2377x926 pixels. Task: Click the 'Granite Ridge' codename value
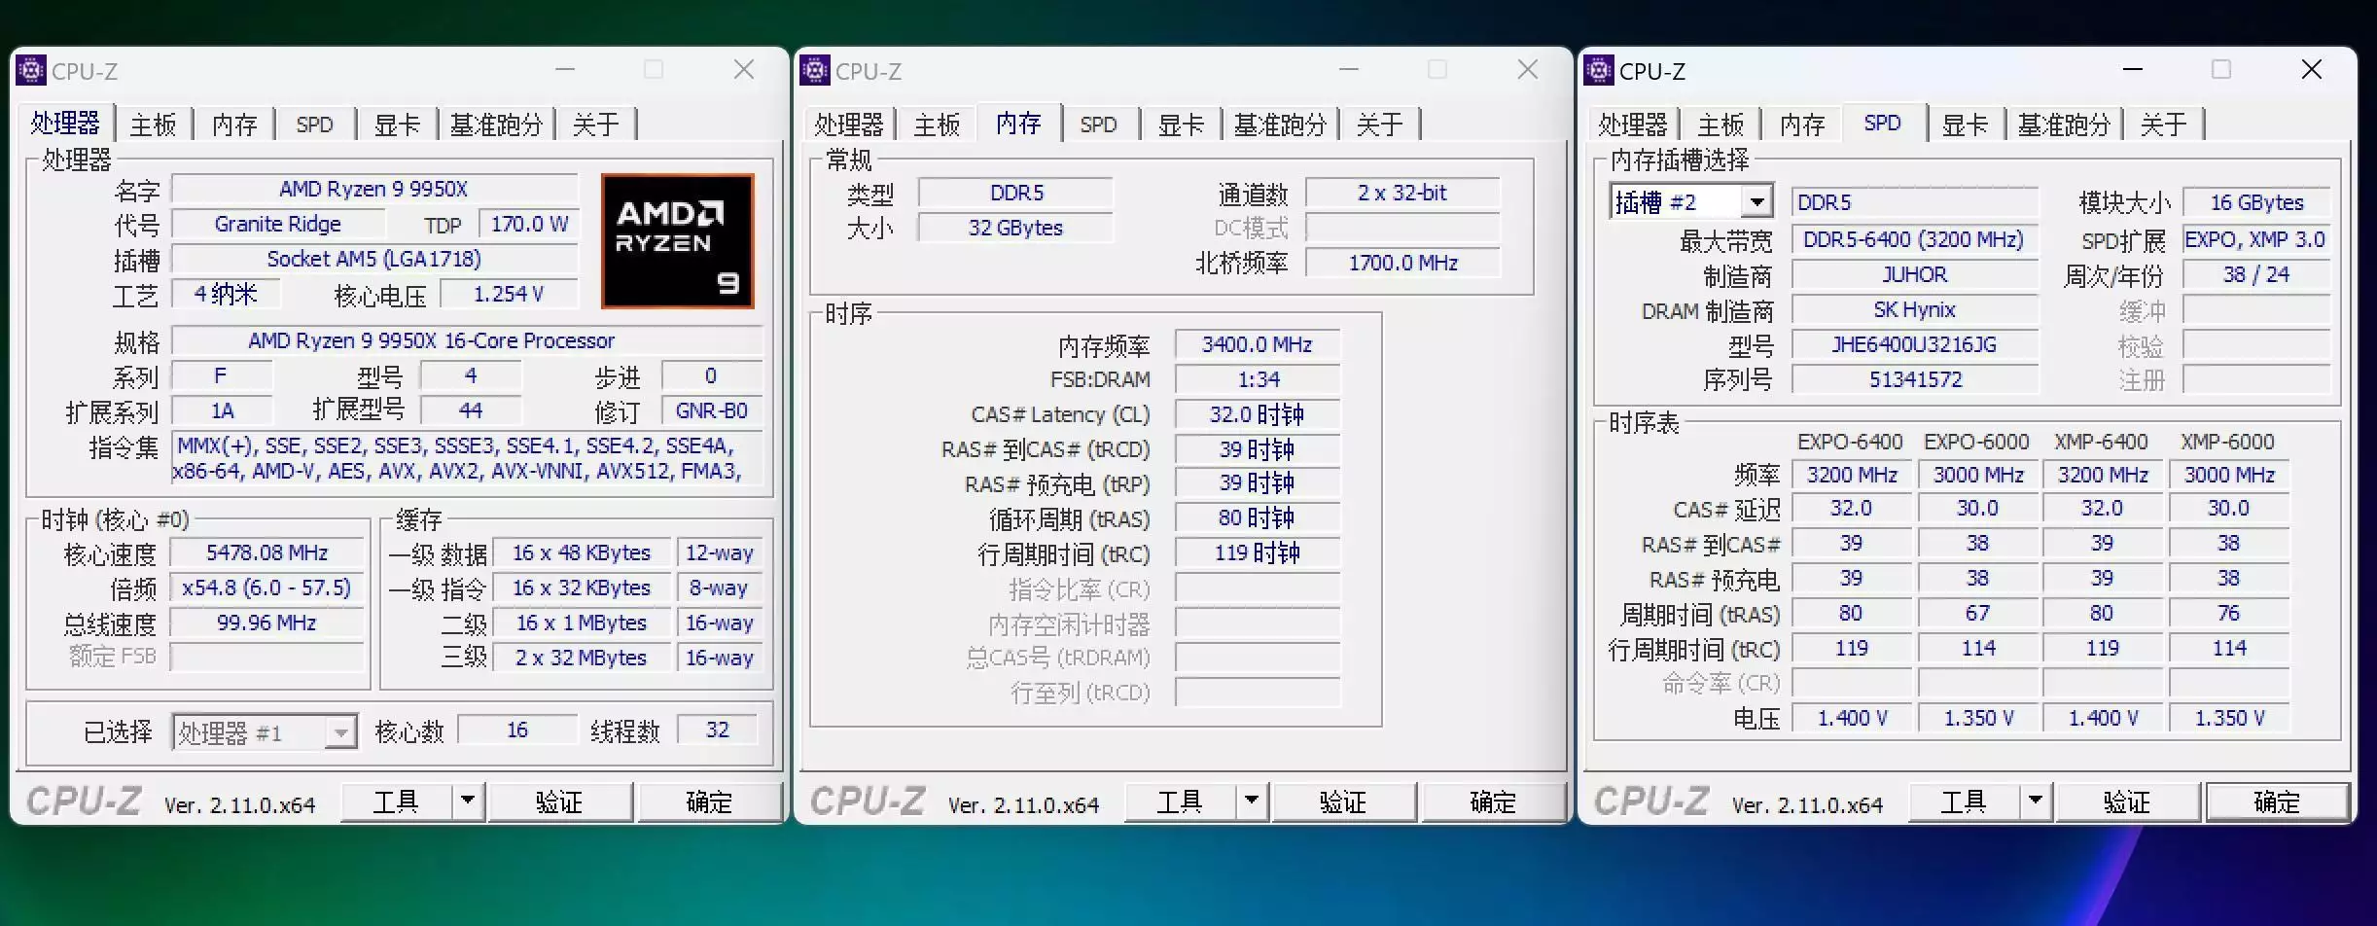(x=278, y=224)
